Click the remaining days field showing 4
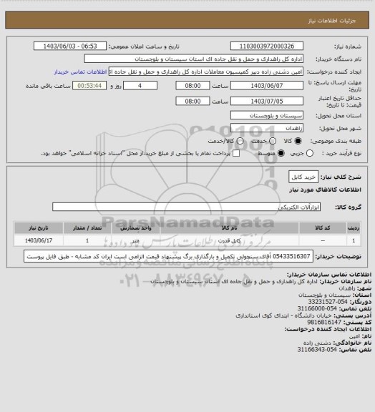The width and height of the screenshot is (375, 412). point(140,86)
